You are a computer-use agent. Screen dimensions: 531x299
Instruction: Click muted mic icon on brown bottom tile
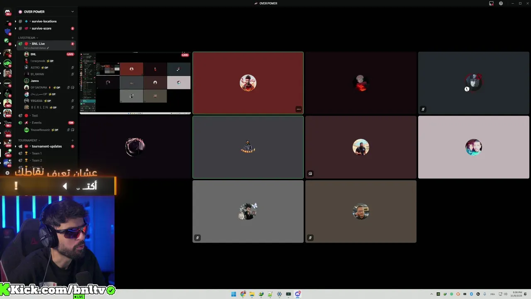[x=310, y=238]
